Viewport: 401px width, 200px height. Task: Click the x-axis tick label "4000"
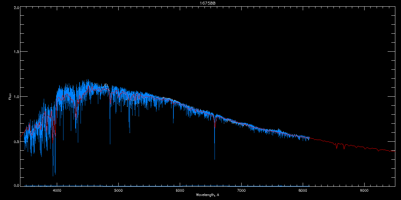pos(57,191)
